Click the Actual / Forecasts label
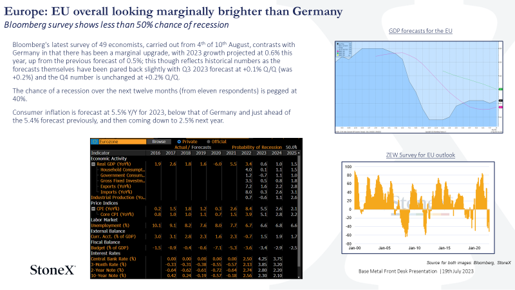515x290 pixels. (192, 148)
